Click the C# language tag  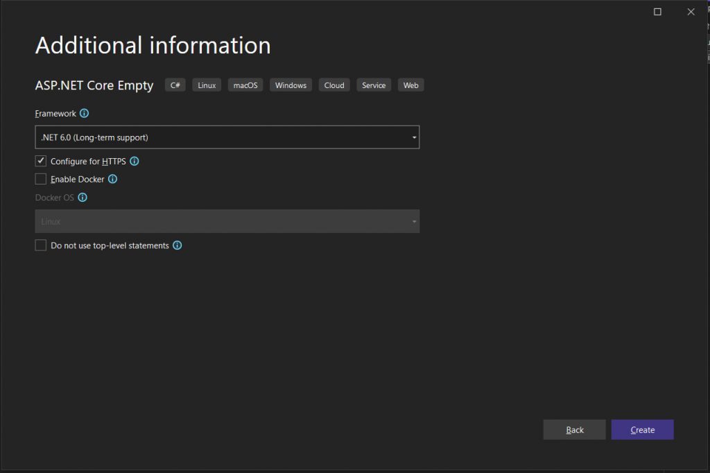175,85
